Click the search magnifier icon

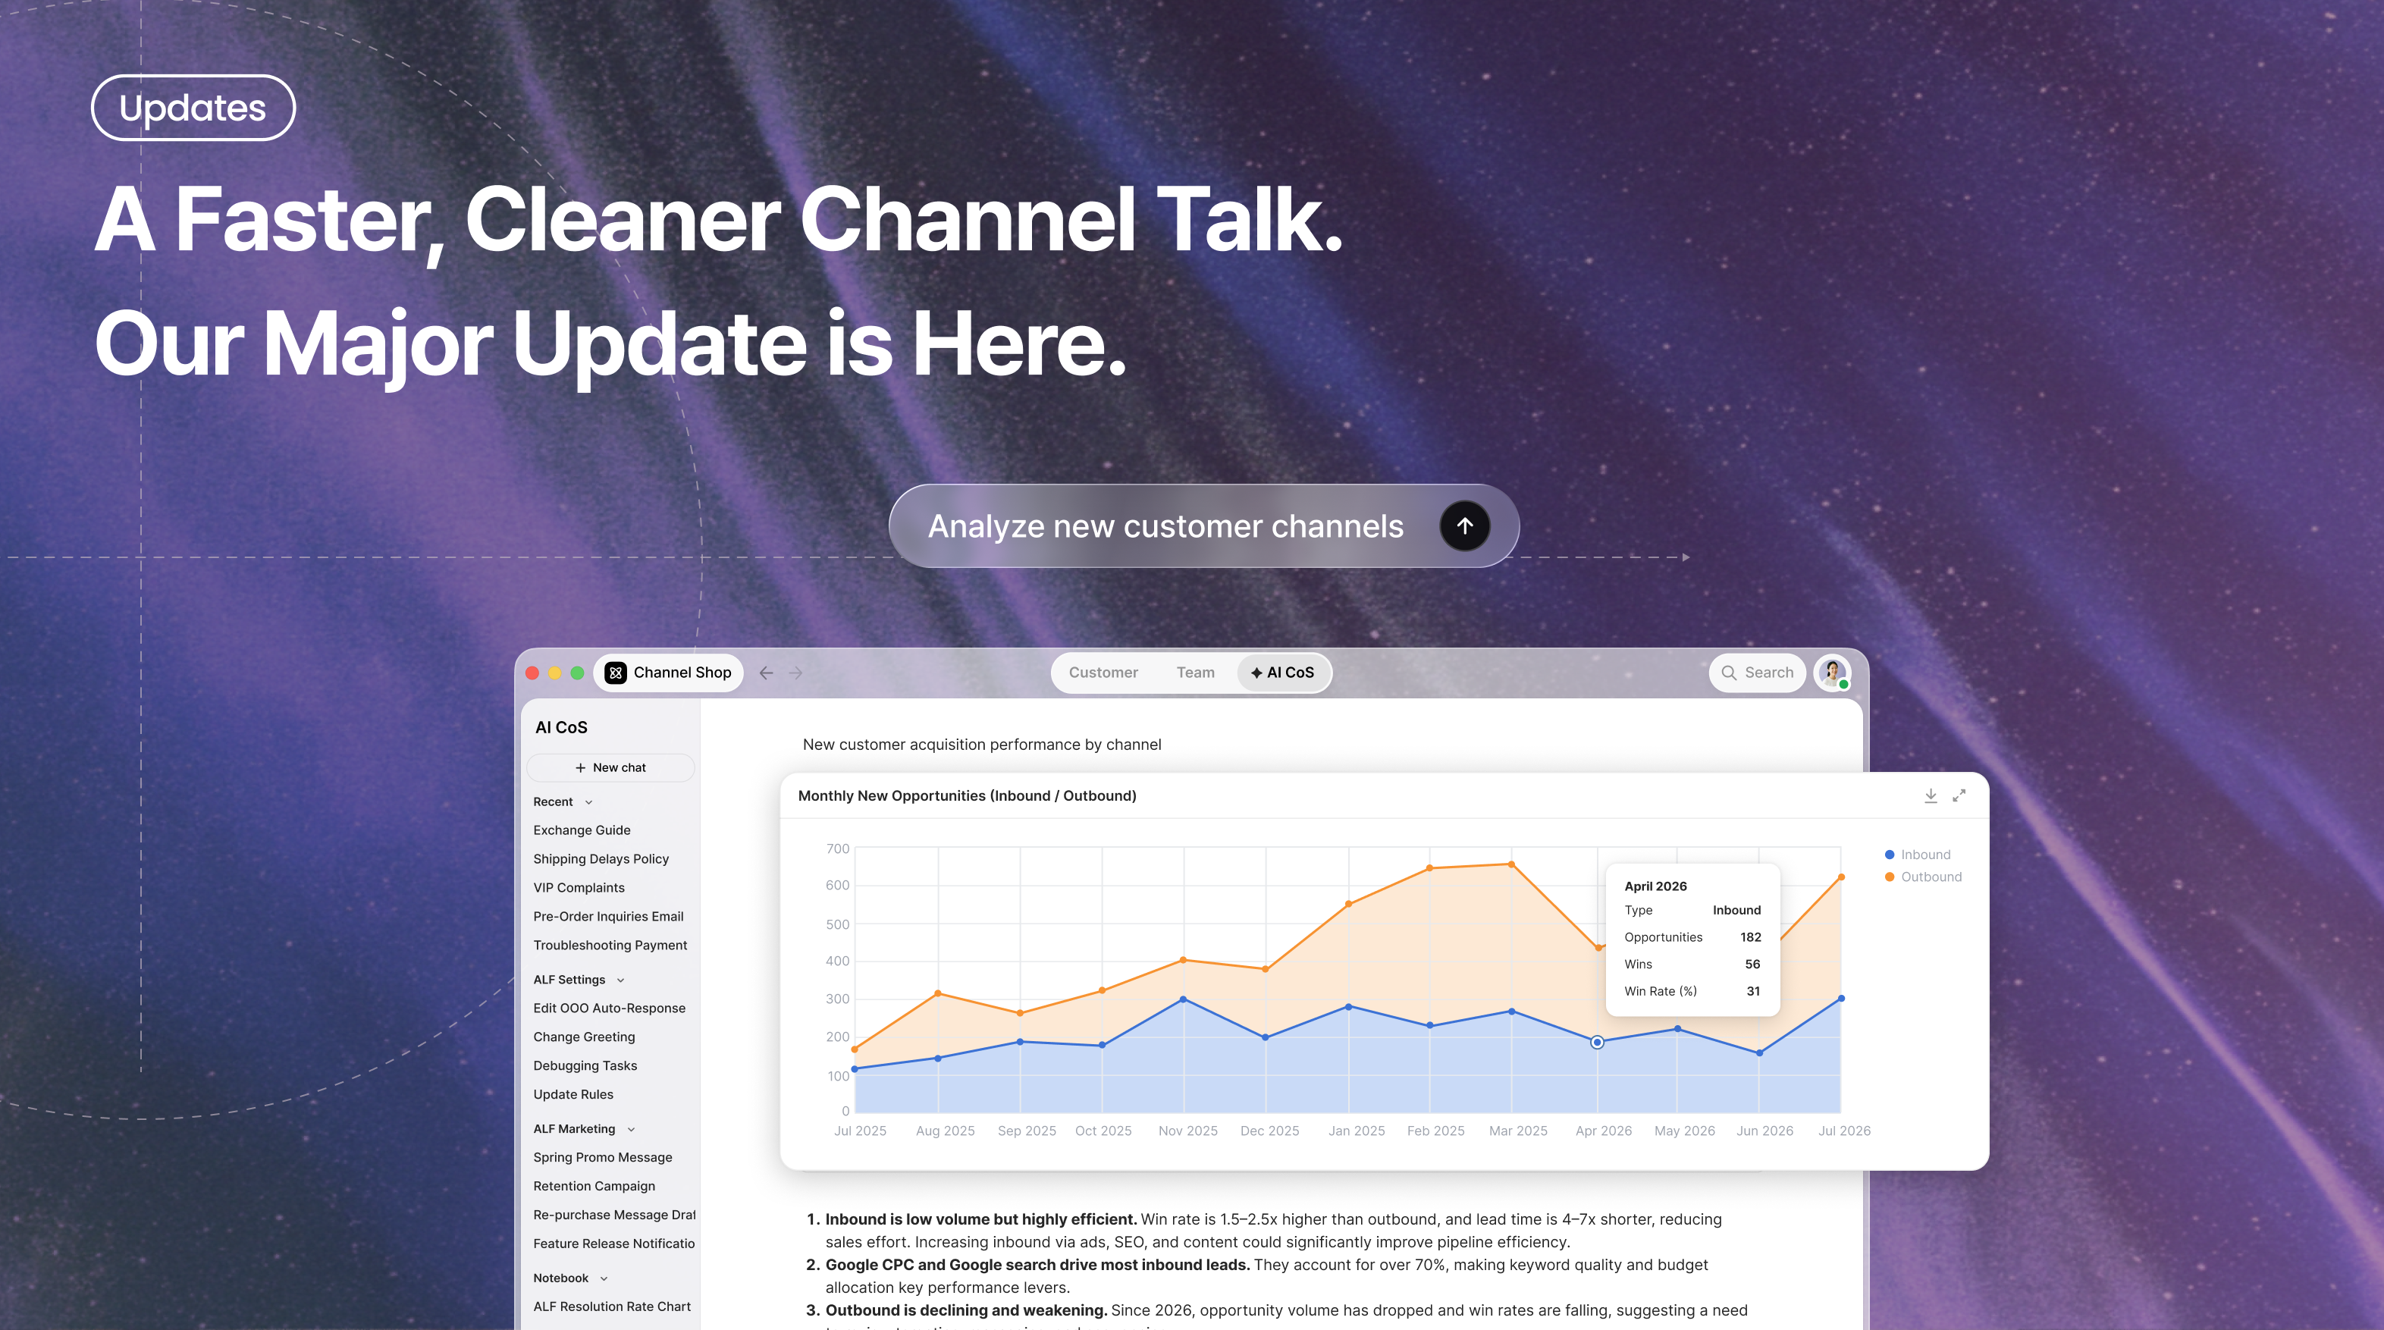(x=1729, y=673)
